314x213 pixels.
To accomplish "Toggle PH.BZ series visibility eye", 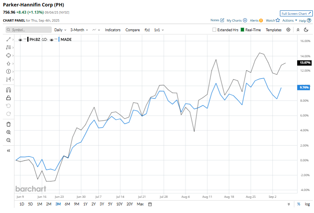I will (x=20, y=40).
